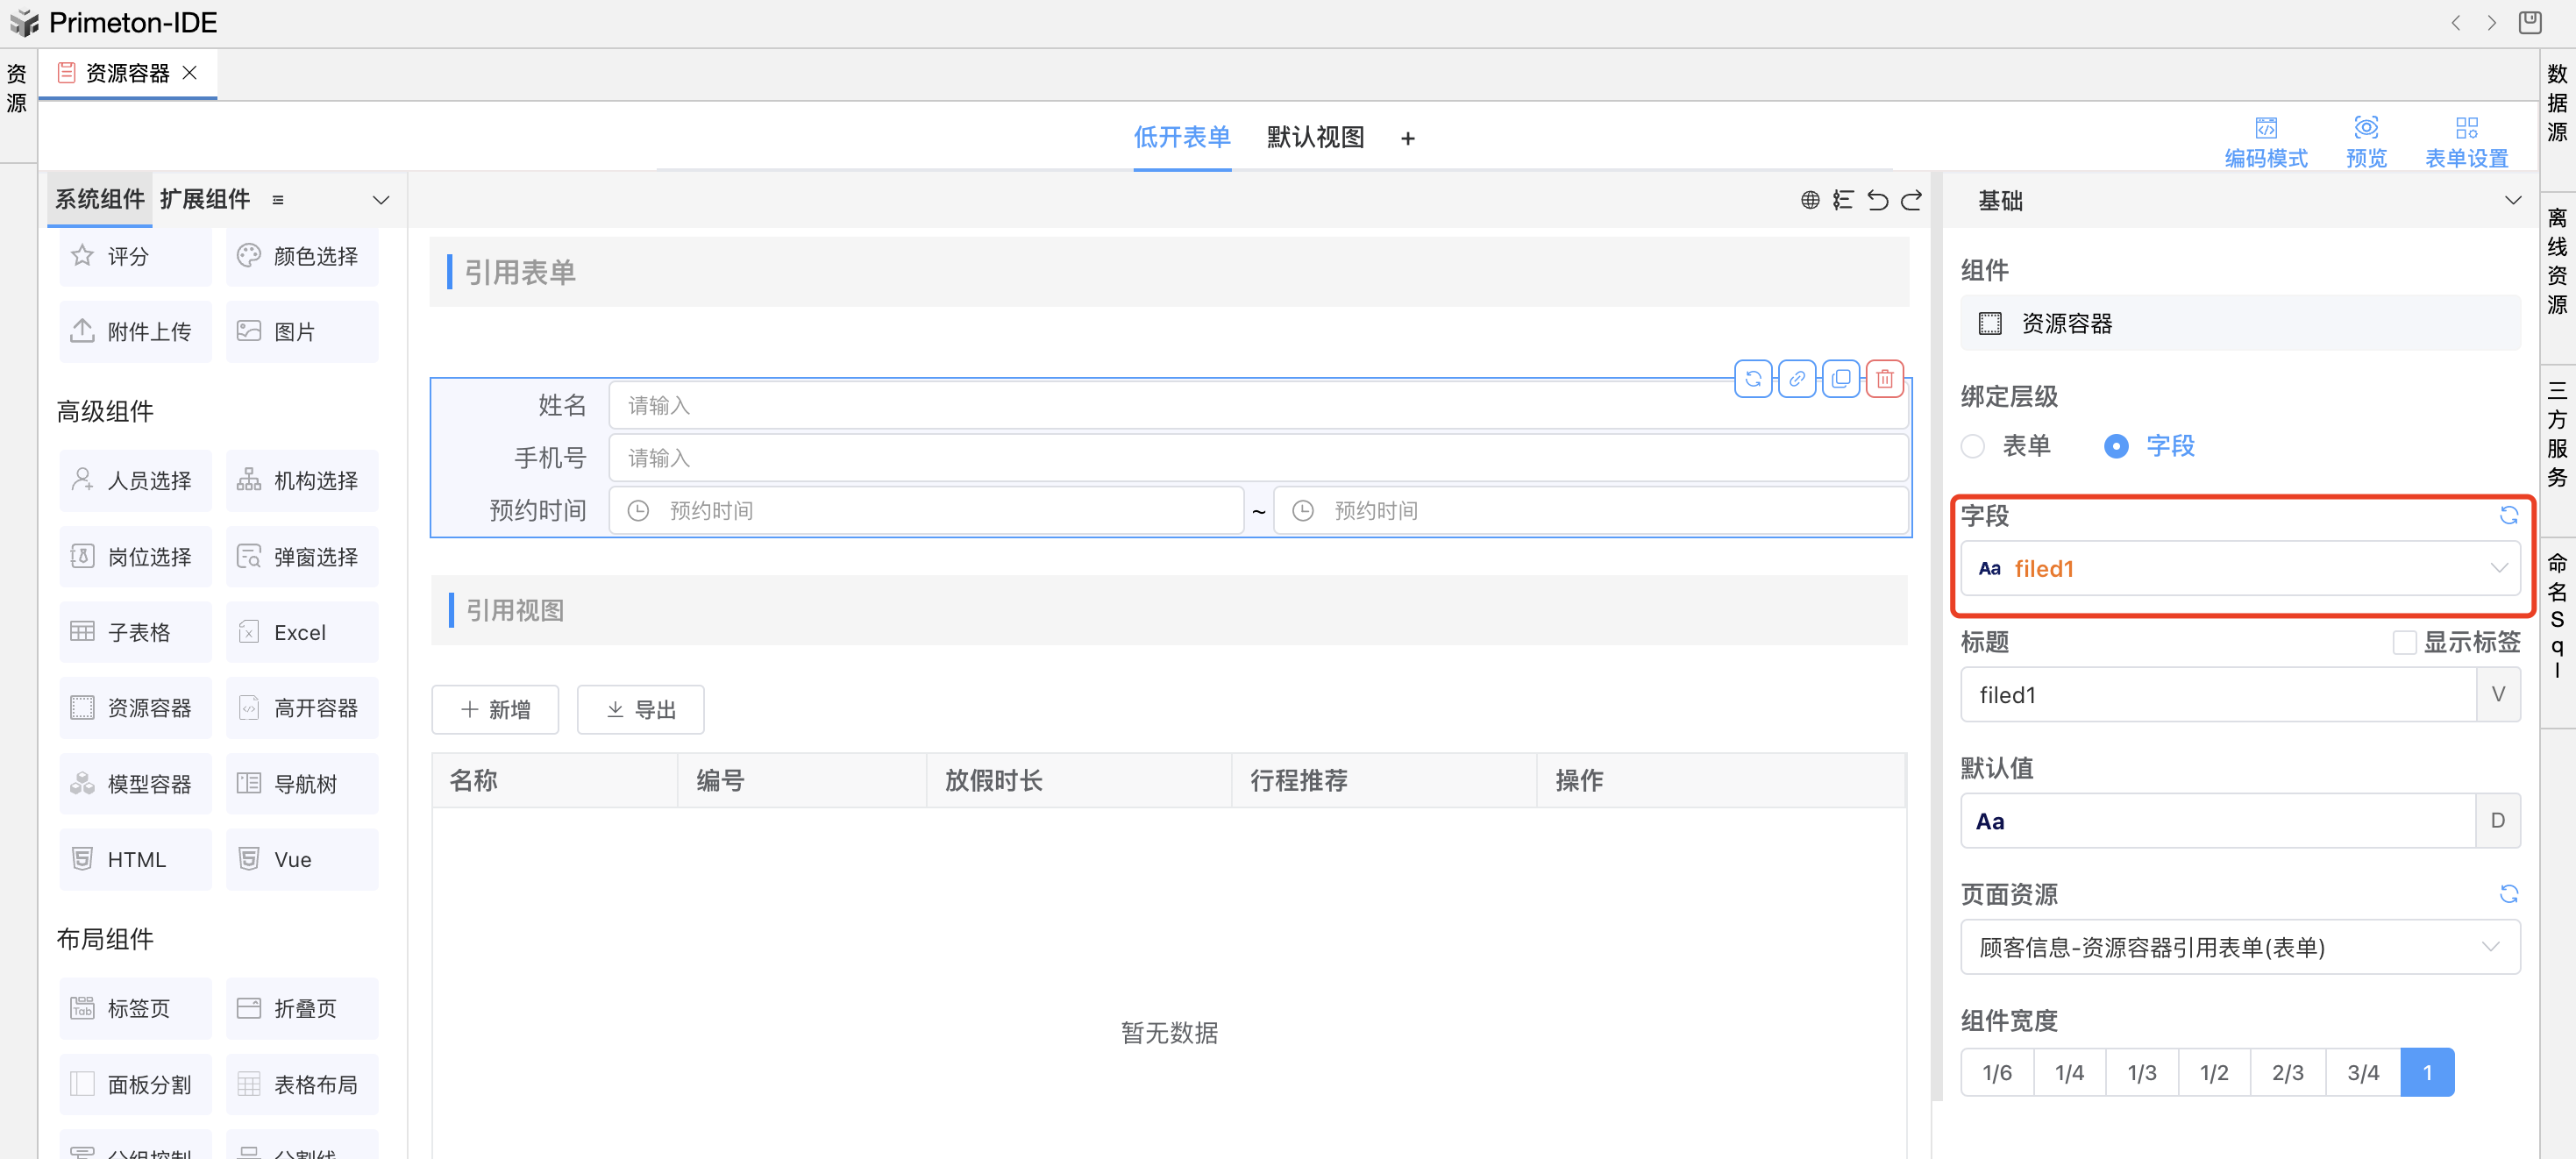
Task: Open the filed1 field dropdown
Action: (x=2239, y=568)
